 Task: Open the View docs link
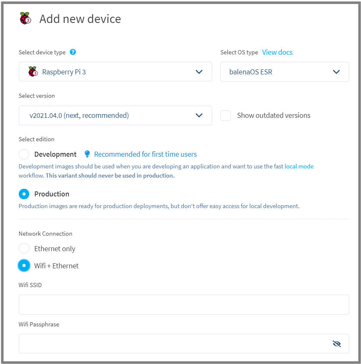(277, 52)
